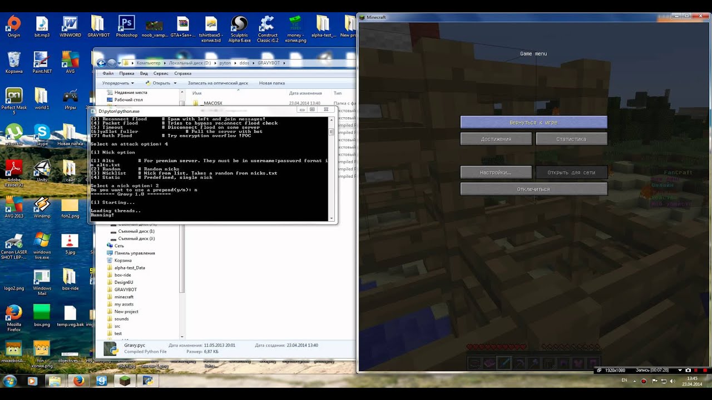
Task: Click the recorder screenshot camera icon
Action: (688, 370)
